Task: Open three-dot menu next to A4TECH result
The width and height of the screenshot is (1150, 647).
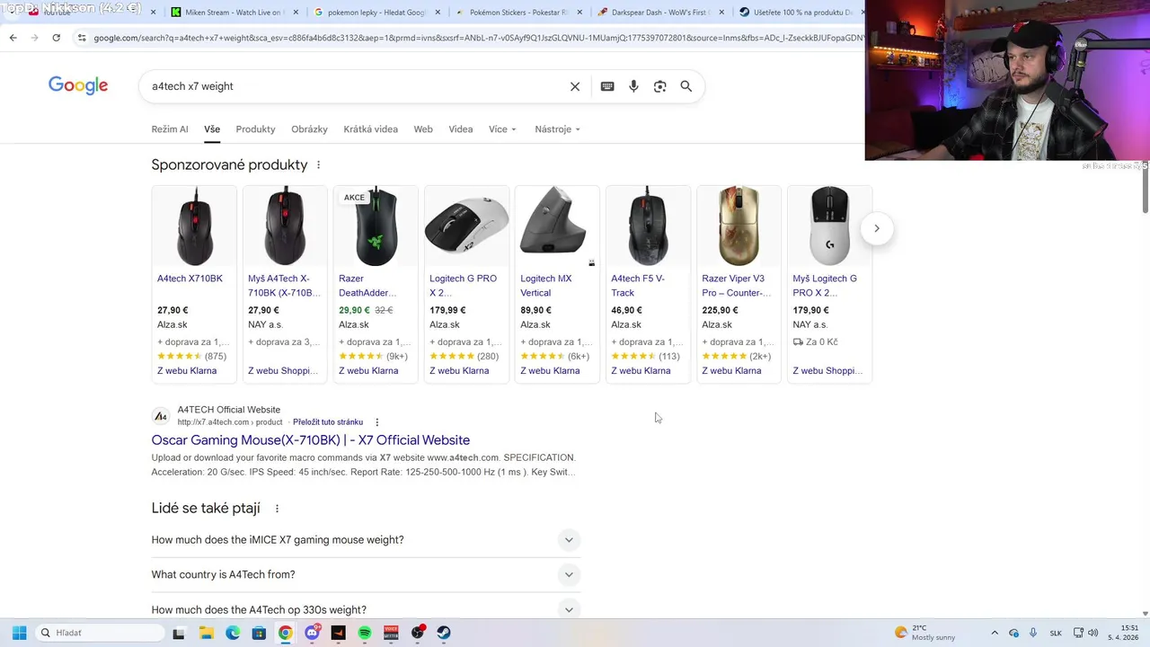Action: pyautogui.click(x=377, y=422)
